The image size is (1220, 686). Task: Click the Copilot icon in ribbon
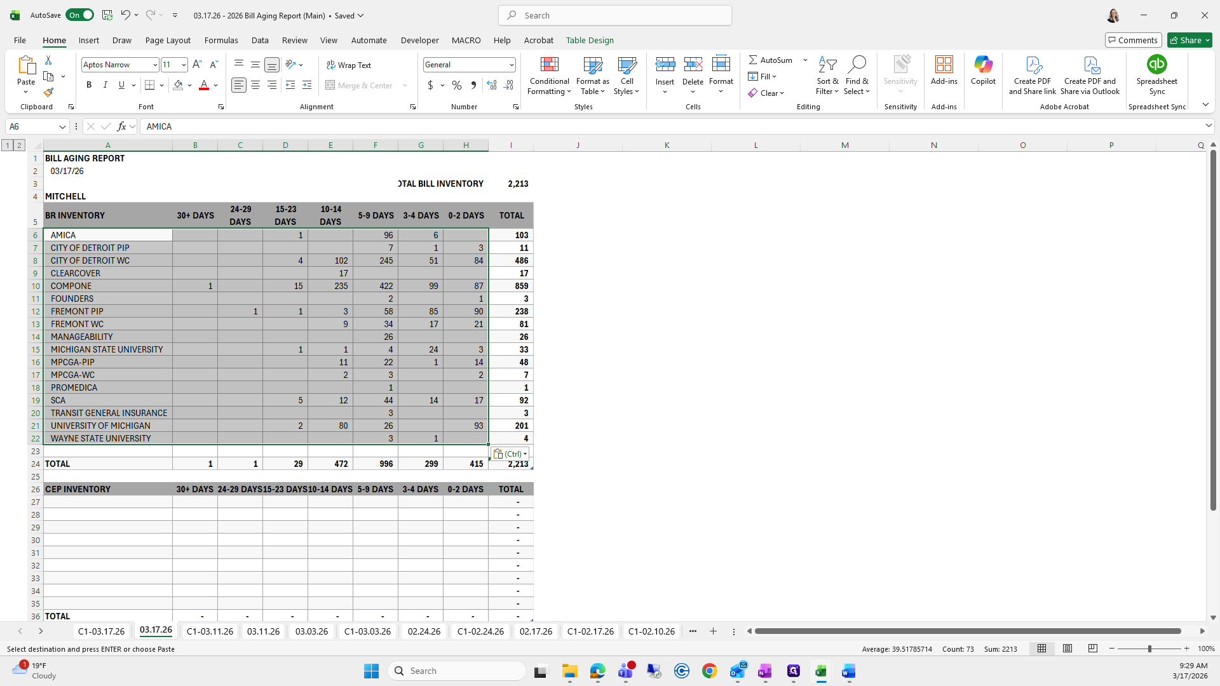point(982,65)
